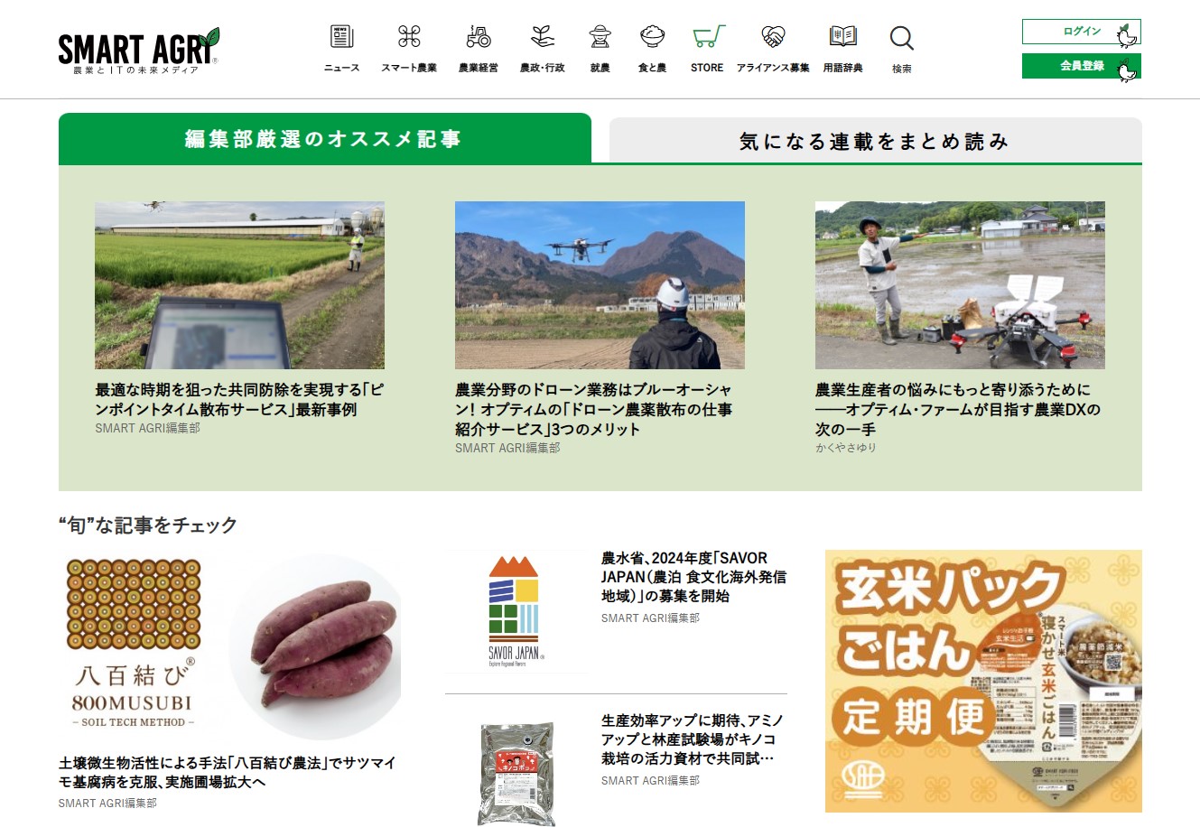Switch to 編集部厳選のオススメ記事 tab
Image resolution: width=1200 pixels, height=827 pixels.
click(x=324, y=139)
